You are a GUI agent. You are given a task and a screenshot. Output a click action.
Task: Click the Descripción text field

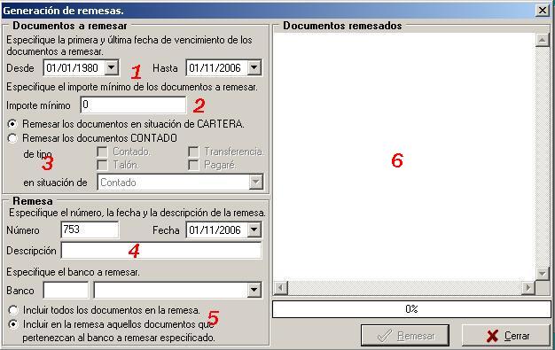(x=161, y=251)
